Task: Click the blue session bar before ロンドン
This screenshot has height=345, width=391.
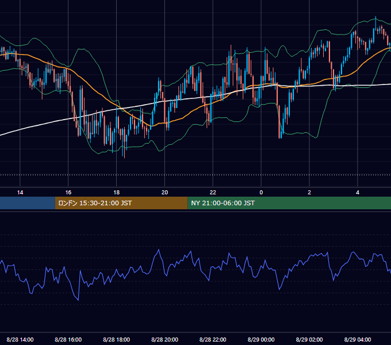Action: pos(28,203)
